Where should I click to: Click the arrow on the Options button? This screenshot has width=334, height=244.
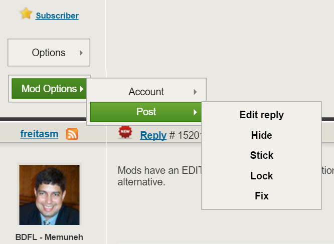tap(81, 53)
